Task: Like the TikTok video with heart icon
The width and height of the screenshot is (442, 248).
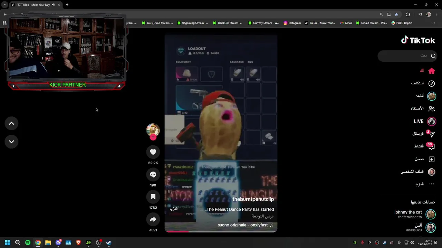Action: click(153, 152)
